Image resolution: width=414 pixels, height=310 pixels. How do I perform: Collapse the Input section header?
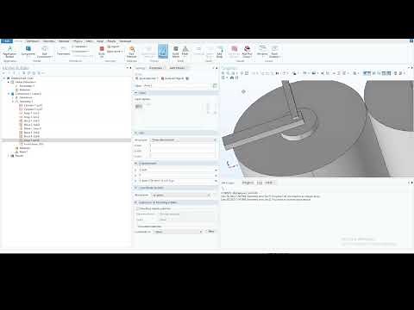[x=175, y=93]
